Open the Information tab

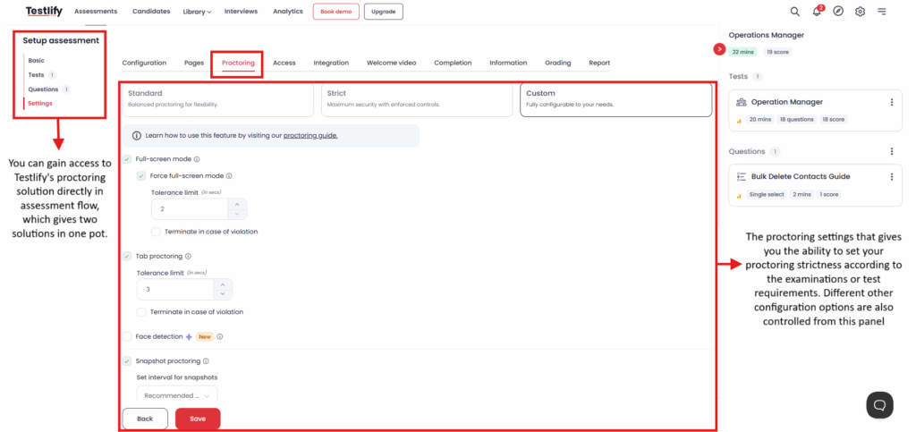[508, 63]
